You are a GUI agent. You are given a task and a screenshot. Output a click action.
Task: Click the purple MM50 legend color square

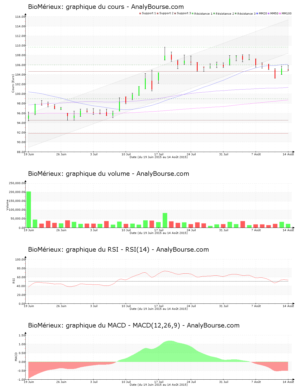[x=269, y=13]
